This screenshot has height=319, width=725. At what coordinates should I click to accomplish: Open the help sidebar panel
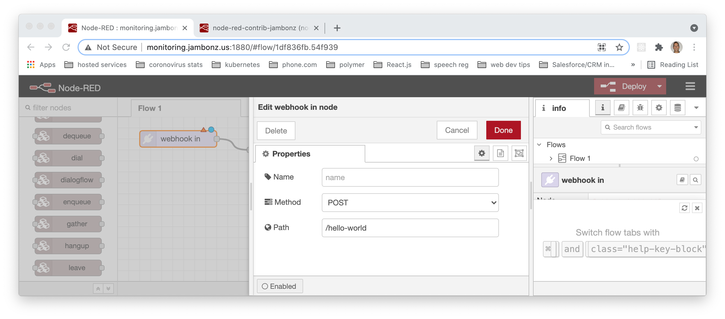(x=621, y=108)
